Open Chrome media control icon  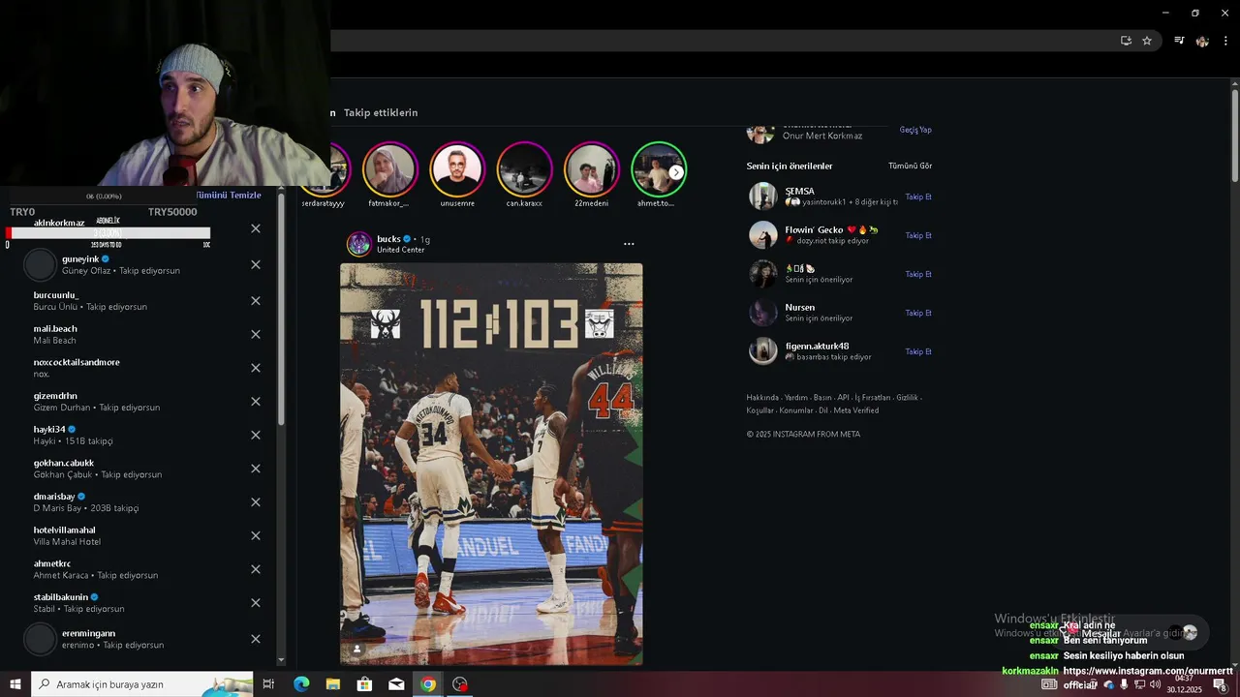pyautogui.click(x=1179, y=41)
